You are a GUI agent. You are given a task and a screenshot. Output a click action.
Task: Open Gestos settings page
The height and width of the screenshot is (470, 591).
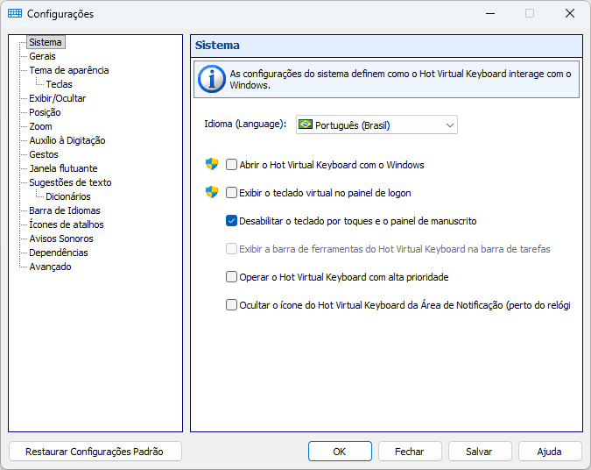[44, 154]
